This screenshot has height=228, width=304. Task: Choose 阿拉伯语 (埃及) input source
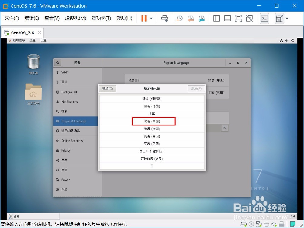pos(152,159)
